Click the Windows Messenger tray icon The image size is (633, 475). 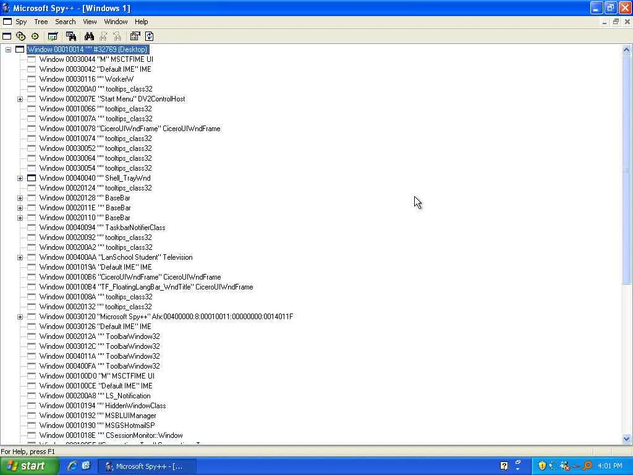tap(565, 466)
